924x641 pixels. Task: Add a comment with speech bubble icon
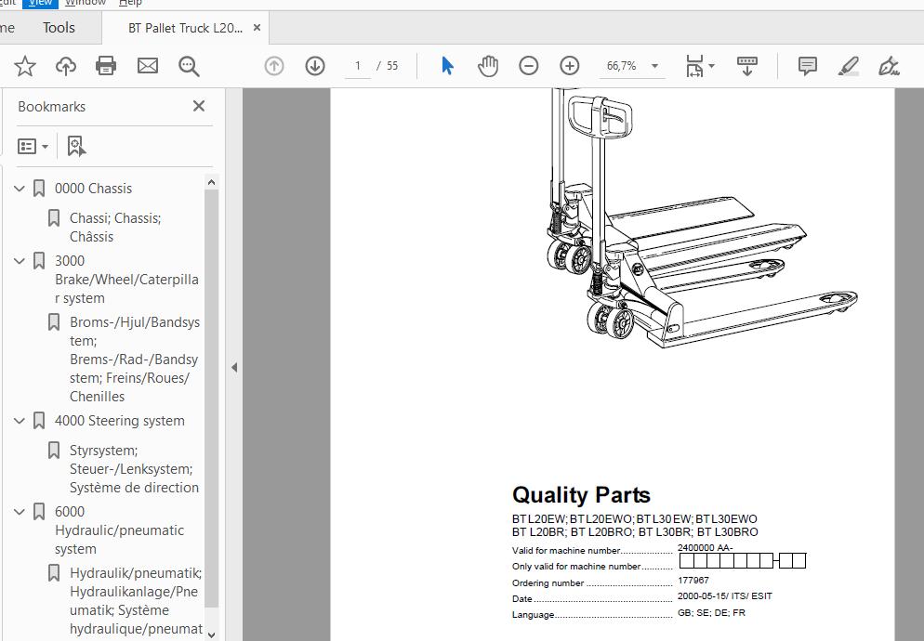[x=808, y=66]
